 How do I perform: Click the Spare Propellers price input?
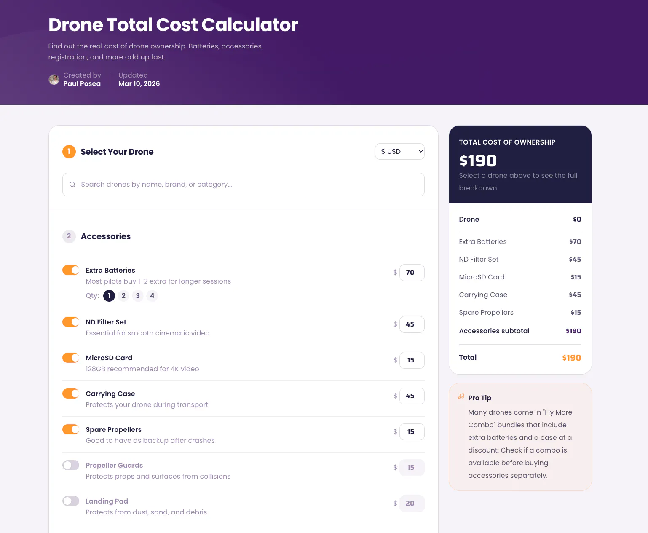point(412,432)
